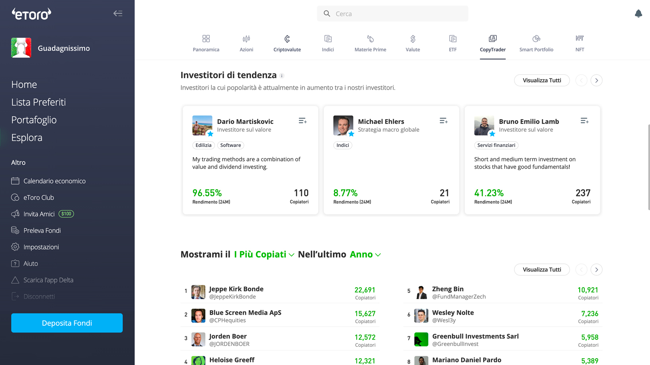Go to Portafoglio in the sidebar

(x=34, y=120)
